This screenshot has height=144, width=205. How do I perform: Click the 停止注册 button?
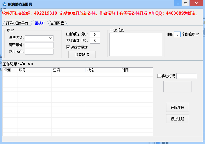pyautogui.click(x=178, y=119)
